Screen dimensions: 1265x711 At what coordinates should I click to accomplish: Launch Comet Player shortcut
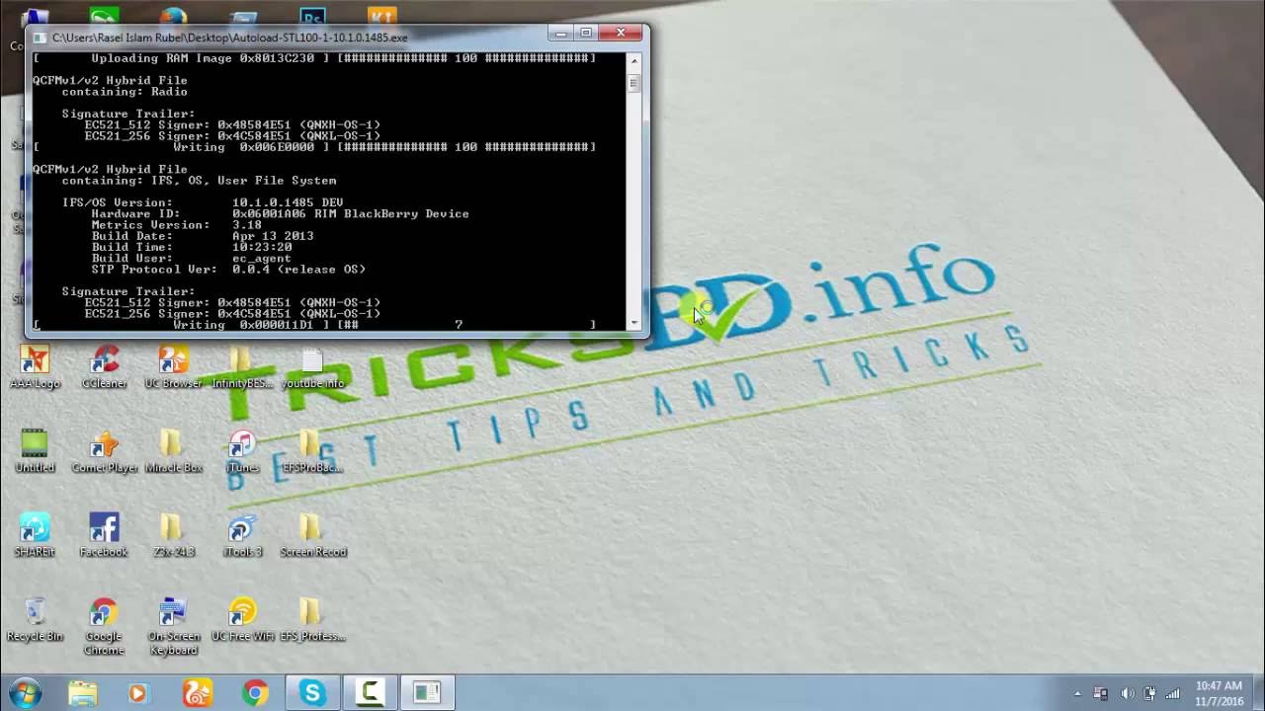tap(104, 450)
